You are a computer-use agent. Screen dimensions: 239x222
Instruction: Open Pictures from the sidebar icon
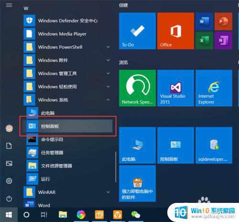coord(9,163)
